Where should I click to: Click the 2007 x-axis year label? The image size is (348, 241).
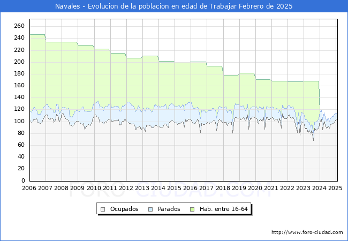click(x=45, y=188)
